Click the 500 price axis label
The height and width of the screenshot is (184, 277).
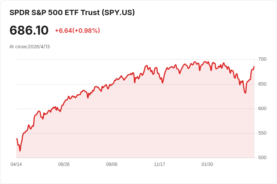[x=262, y=158]
